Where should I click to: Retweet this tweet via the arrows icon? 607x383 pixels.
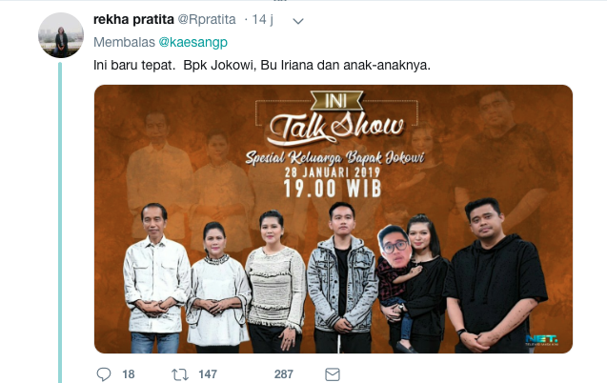[179, 374]
